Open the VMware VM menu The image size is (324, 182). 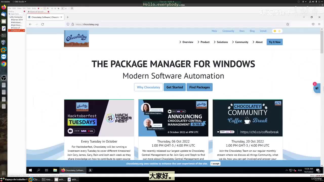pyautogui.click(x=24, y=8)
